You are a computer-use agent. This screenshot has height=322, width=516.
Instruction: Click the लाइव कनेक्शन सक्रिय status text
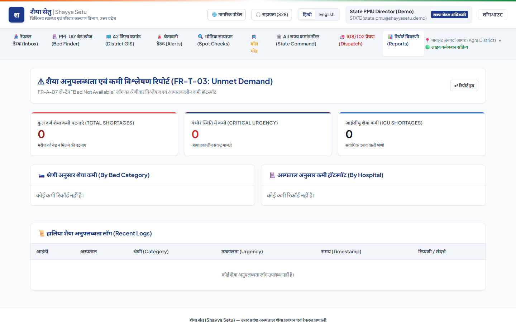pyautogui.click(x=450, y=47)
